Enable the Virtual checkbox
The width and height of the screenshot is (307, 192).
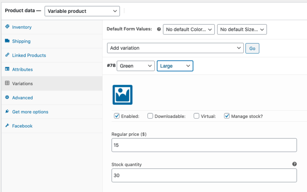coord(197,116)
